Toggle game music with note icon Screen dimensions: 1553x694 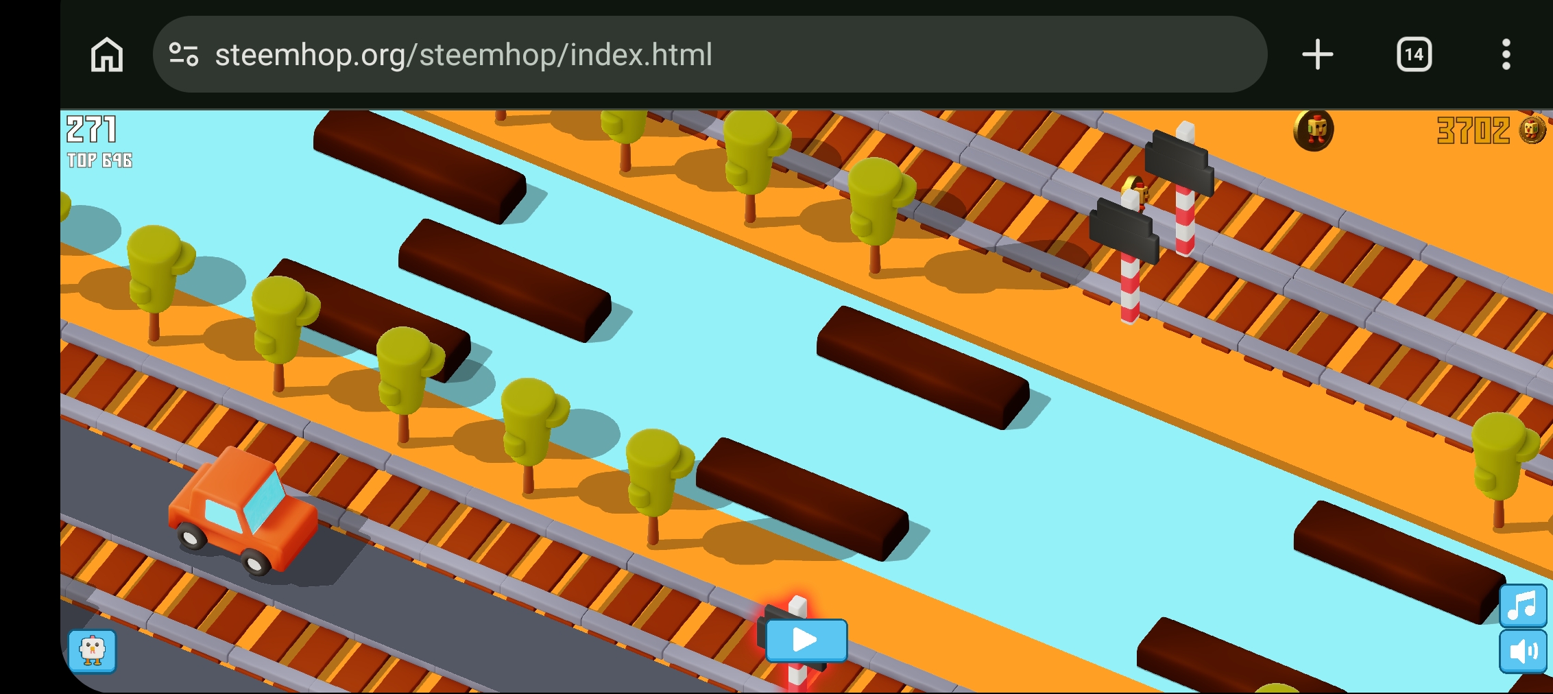1523,606
